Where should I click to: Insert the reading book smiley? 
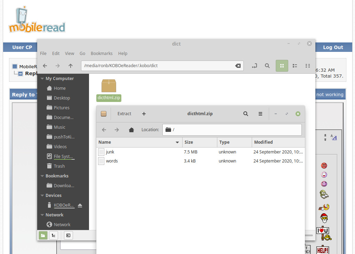324,195
